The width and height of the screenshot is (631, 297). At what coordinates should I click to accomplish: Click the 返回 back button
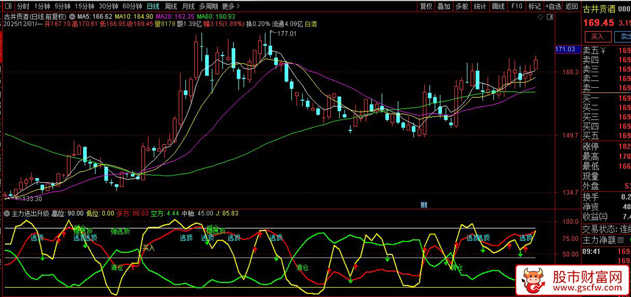[x=571, y=6]
